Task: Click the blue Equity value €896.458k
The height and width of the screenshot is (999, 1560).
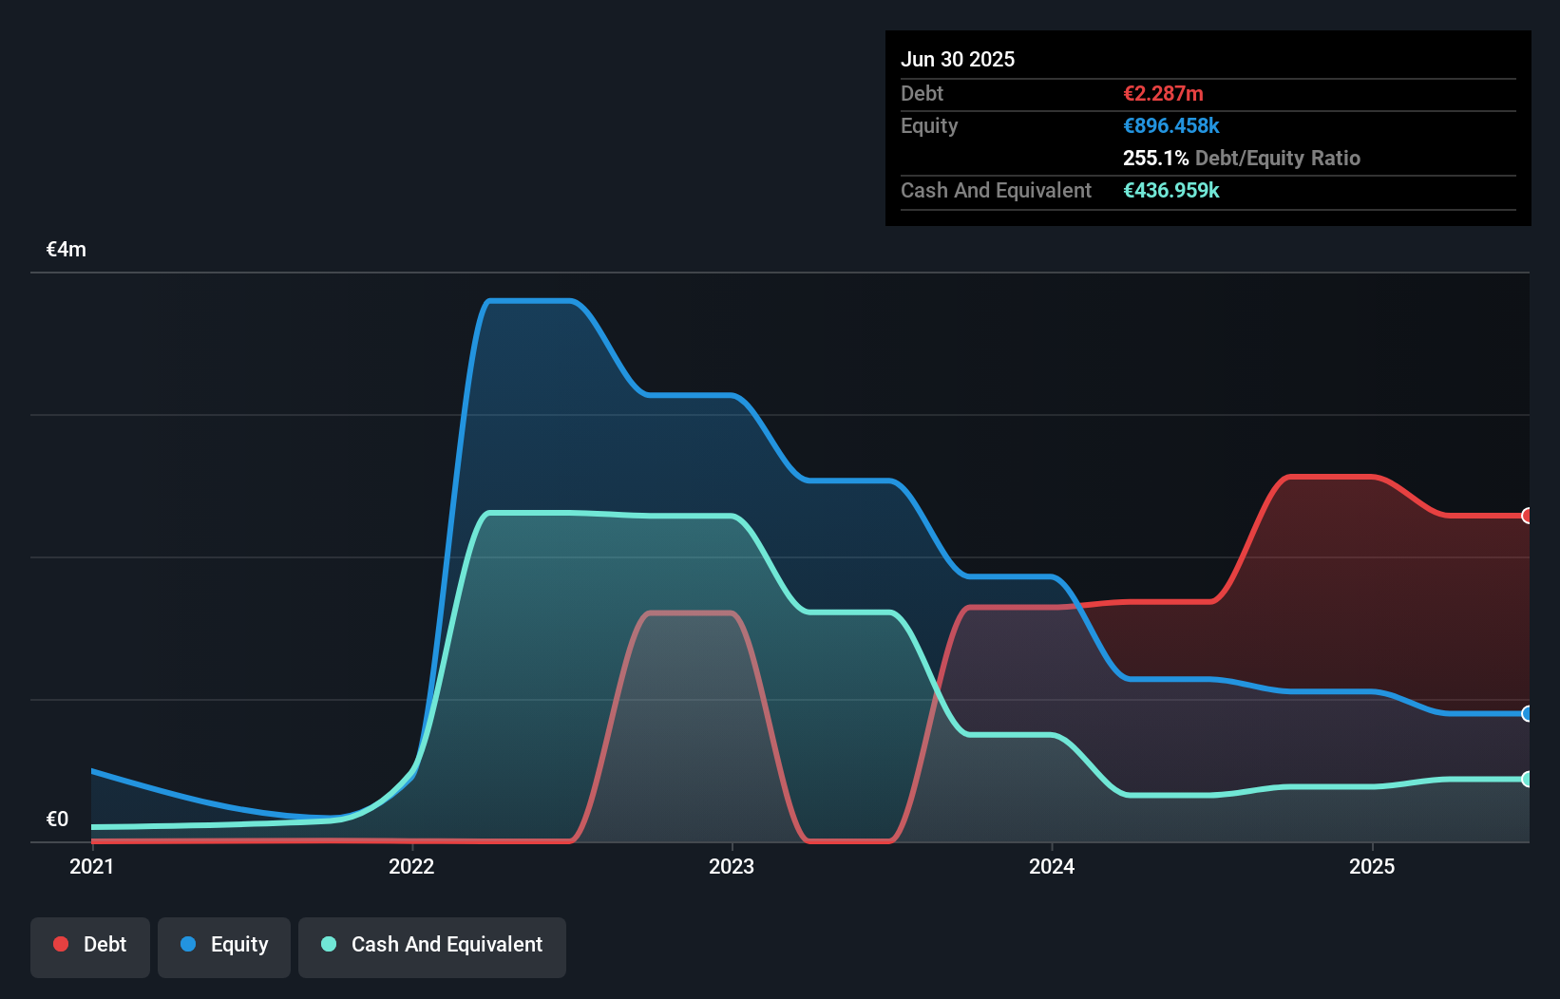Action: (1171, 125)
